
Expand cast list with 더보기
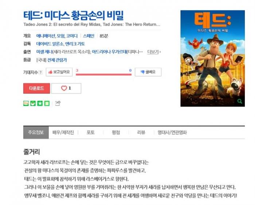pyautogui.click(x=154, y=52)
